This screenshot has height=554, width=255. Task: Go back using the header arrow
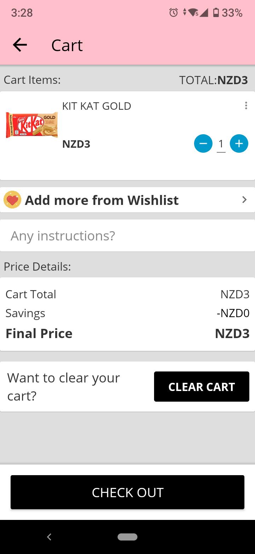click(20, 45)
